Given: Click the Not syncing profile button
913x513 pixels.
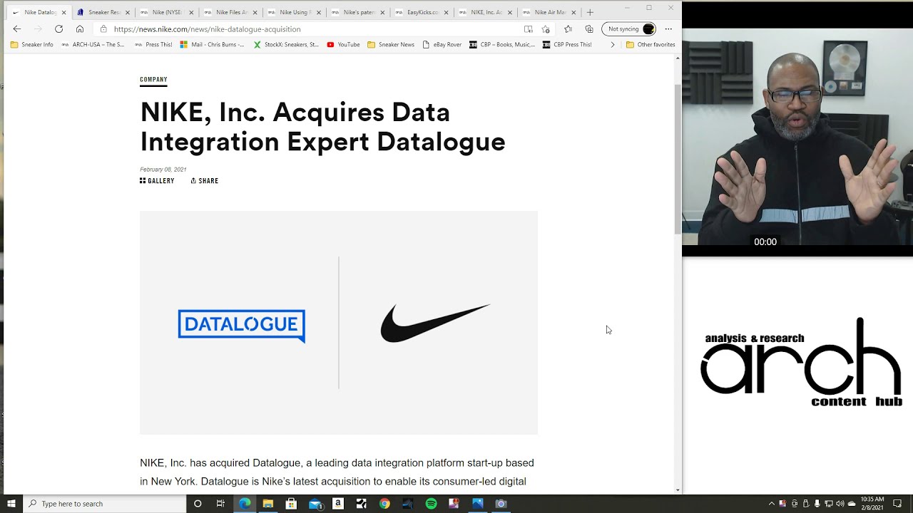Looking at the screenshot, I should [x=628, y=29].
